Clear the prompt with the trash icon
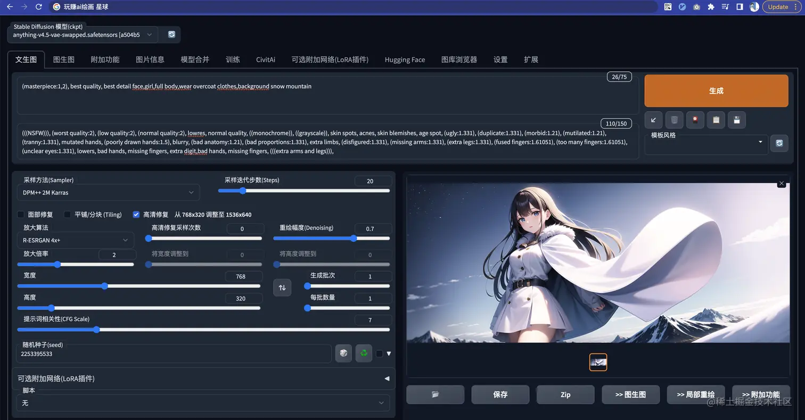The width and height of the screenshot is (805, 420). click(674, 120)
